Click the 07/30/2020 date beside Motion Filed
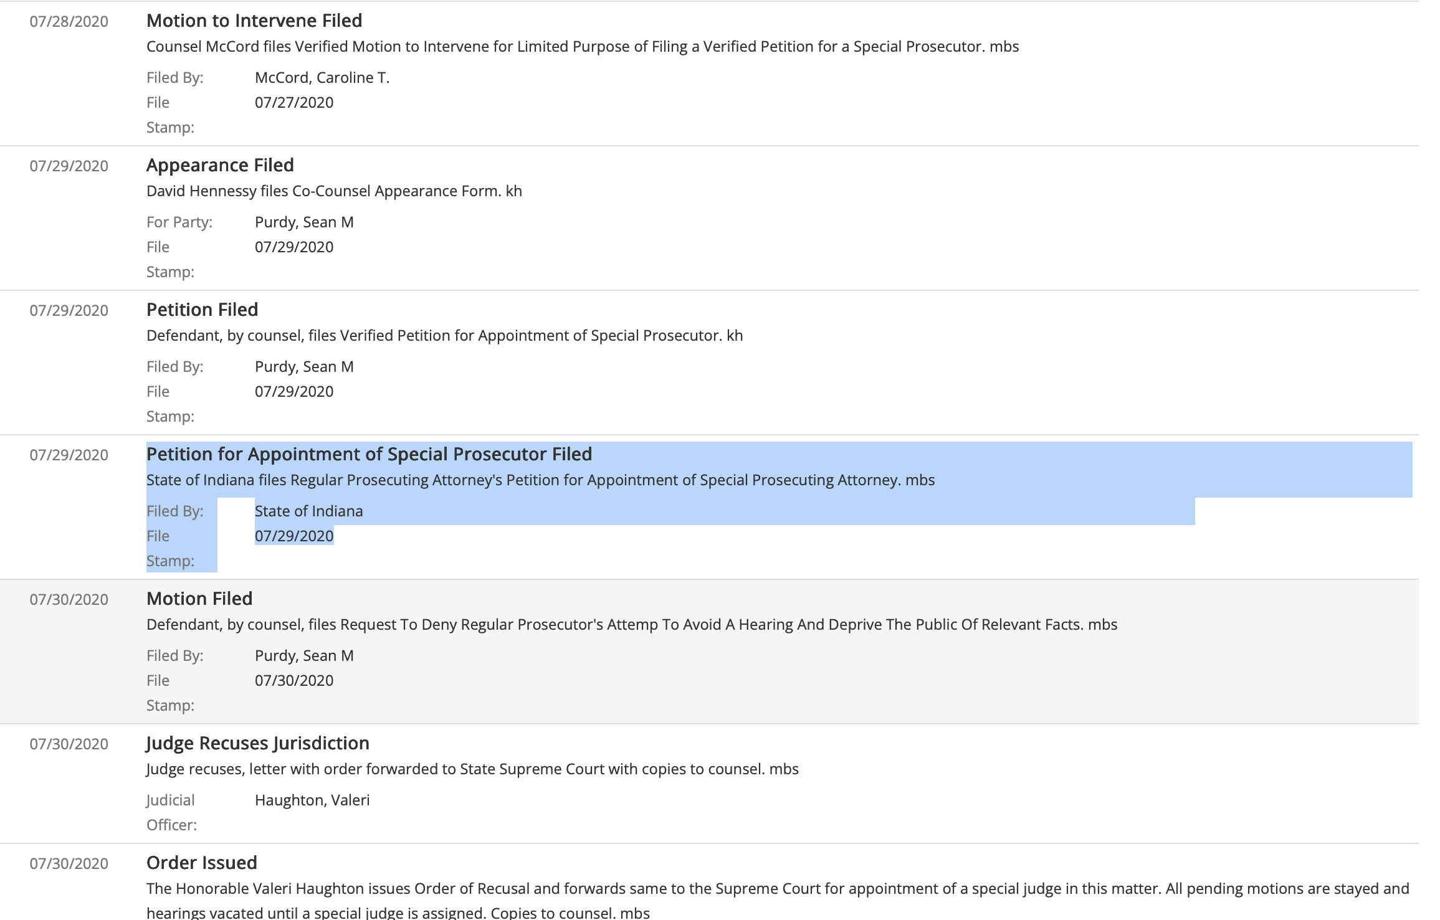Screen dimensions: 1440x920 (x=69, y=600)
